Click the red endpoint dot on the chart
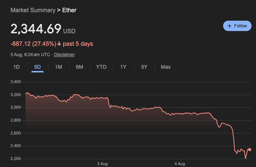This screenshot has height=167, width=256. tap(250, 150)
